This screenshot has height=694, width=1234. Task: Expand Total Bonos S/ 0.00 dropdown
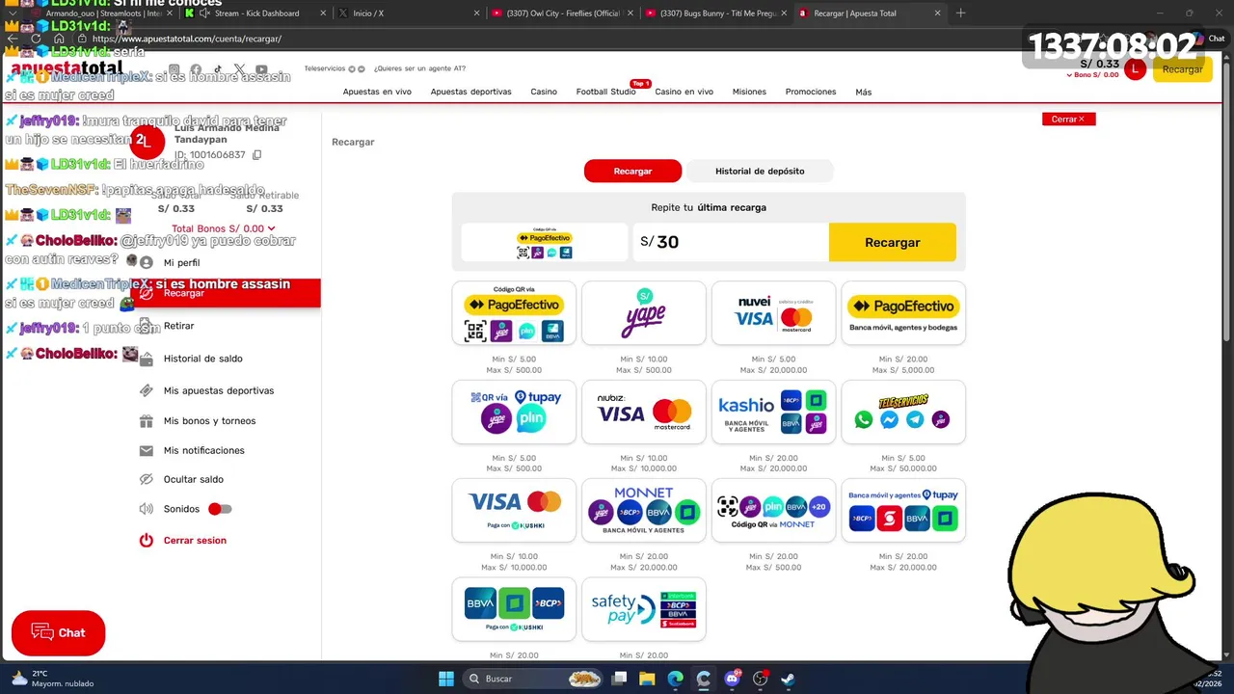pos(223,228)
